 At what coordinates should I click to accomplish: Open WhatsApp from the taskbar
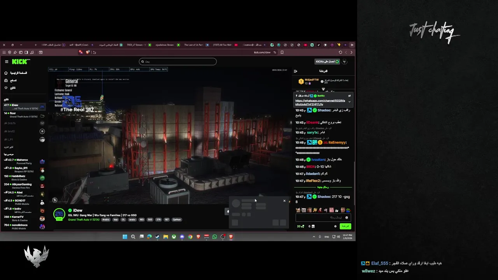tap(214, 236)
